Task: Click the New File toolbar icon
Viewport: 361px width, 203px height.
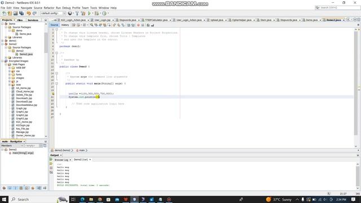Action: (x=4, y=14)
